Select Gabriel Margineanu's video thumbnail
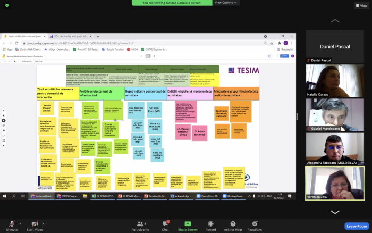This screenshot has height=233, width=372. 335,115
